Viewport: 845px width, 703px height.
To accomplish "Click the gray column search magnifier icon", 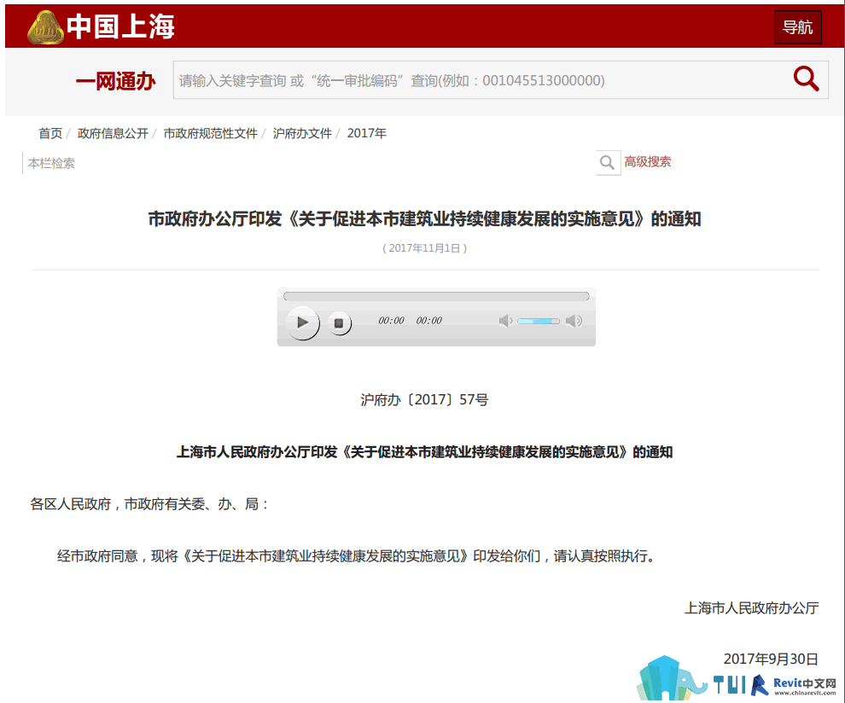I will coord(608,163).
